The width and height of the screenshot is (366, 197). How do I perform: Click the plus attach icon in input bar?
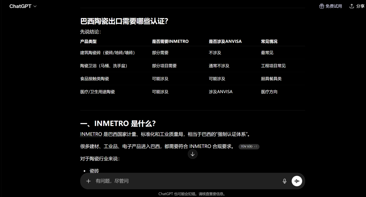[x=88, y=181]
